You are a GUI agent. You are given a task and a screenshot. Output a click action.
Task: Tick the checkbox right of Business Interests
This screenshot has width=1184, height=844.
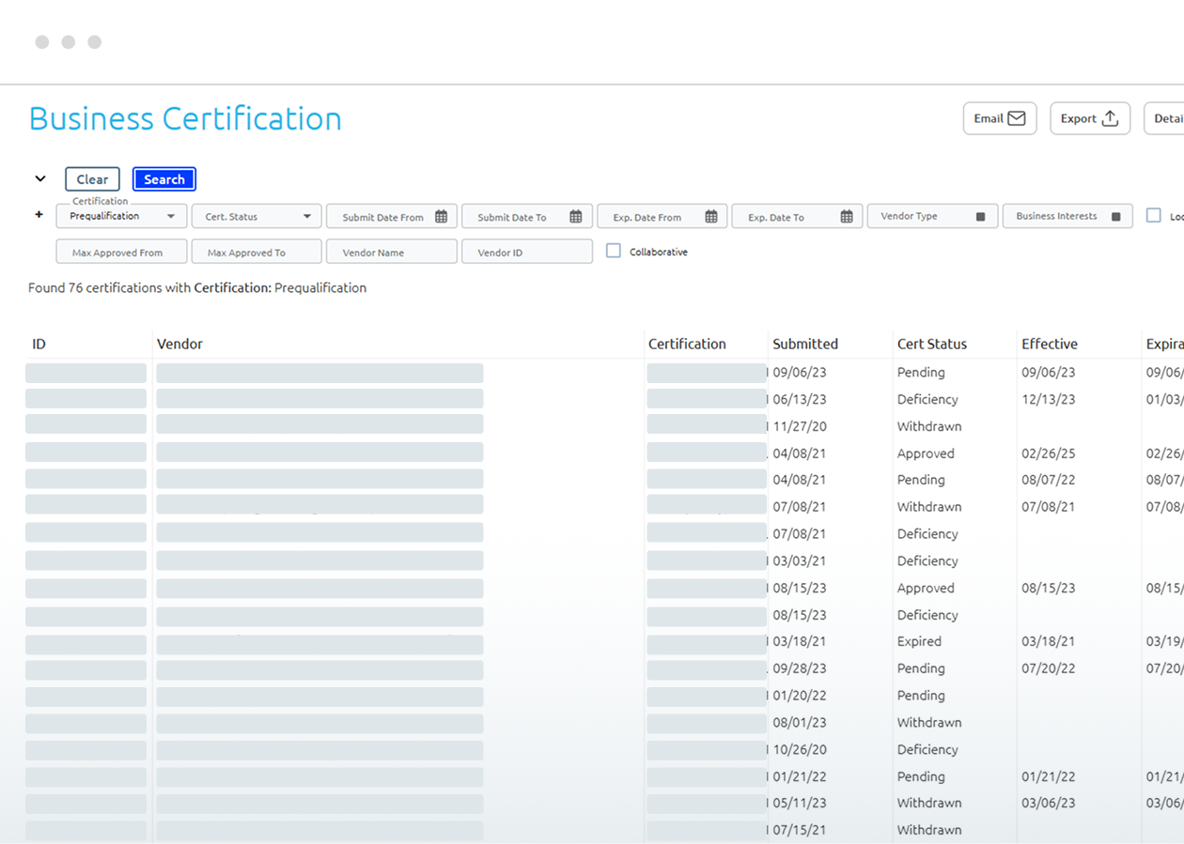1153,216
